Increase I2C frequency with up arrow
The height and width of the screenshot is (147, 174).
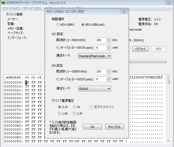coord(108,39)
